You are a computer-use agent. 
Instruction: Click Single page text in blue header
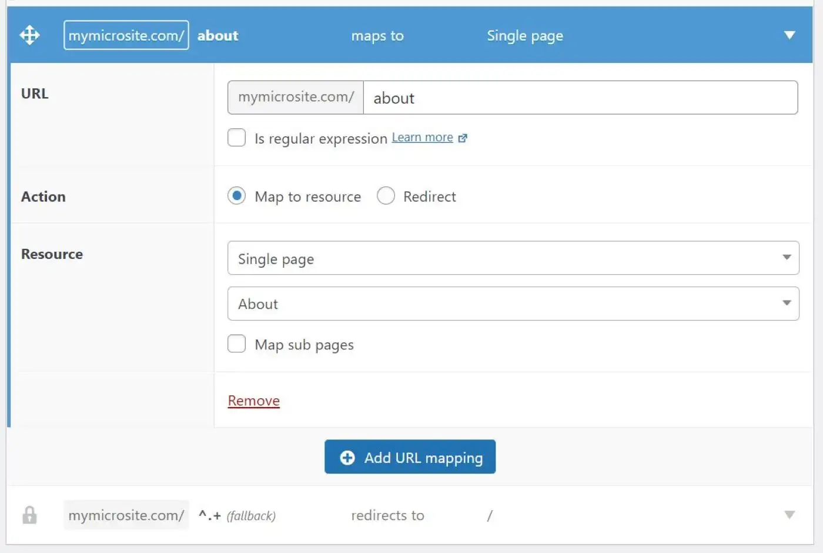(525, 36)
